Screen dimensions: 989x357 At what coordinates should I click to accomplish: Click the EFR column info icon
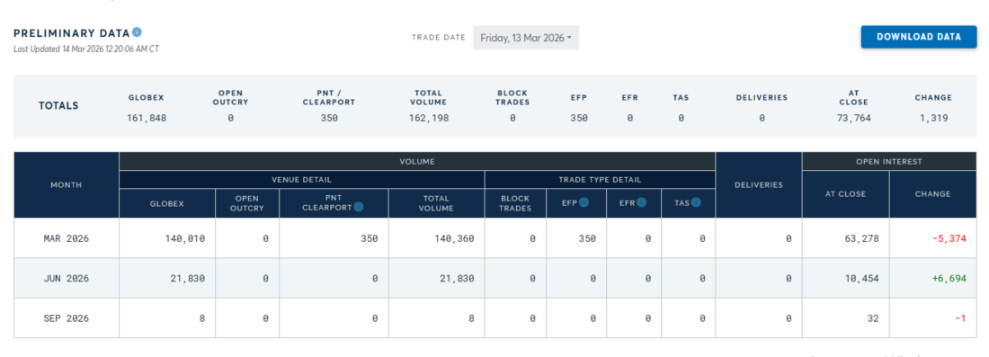point(641,202)
